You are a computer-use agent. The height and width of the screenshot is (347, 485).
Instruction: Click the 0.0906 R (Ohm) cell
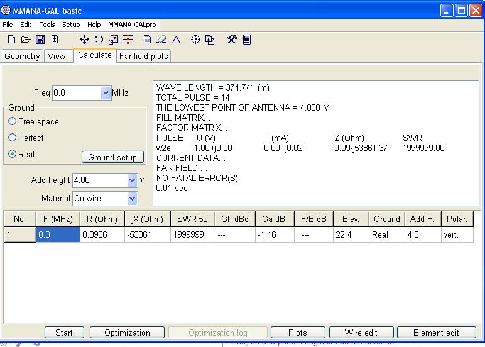[x=102, y=234]
